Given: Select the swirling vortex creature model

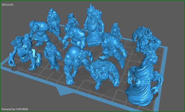Looking at the screenshot, I should (x=143, y=85).
